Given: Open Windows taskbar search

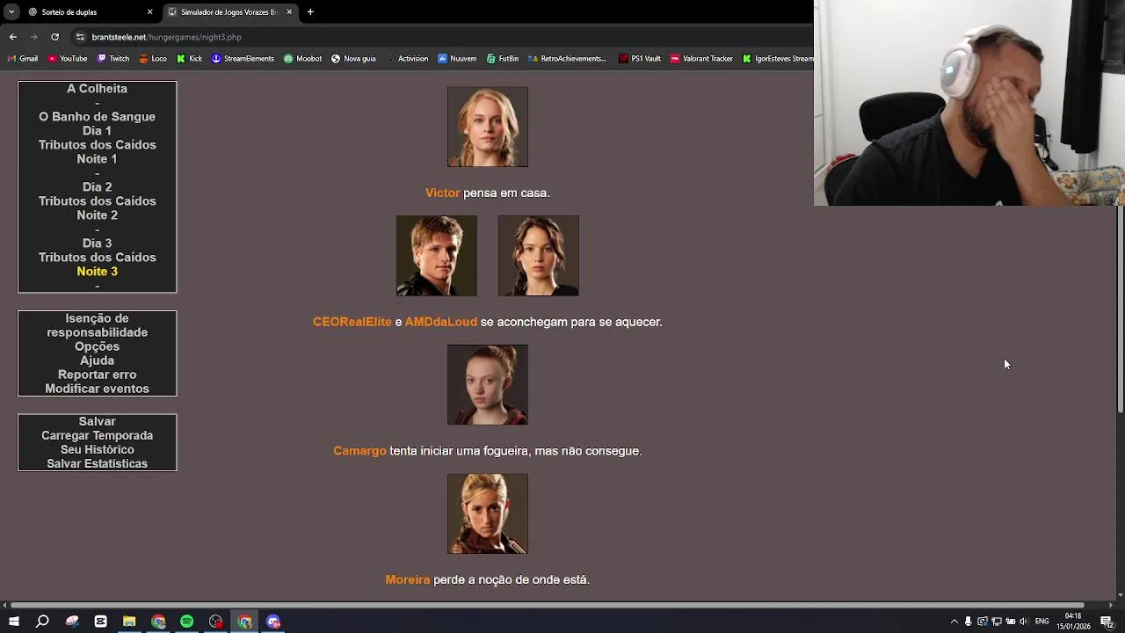Looking at the screenshot, I should [42, 622].
